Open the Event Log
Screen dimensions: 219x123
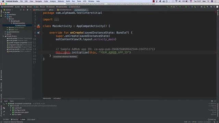tap(212, 120)
